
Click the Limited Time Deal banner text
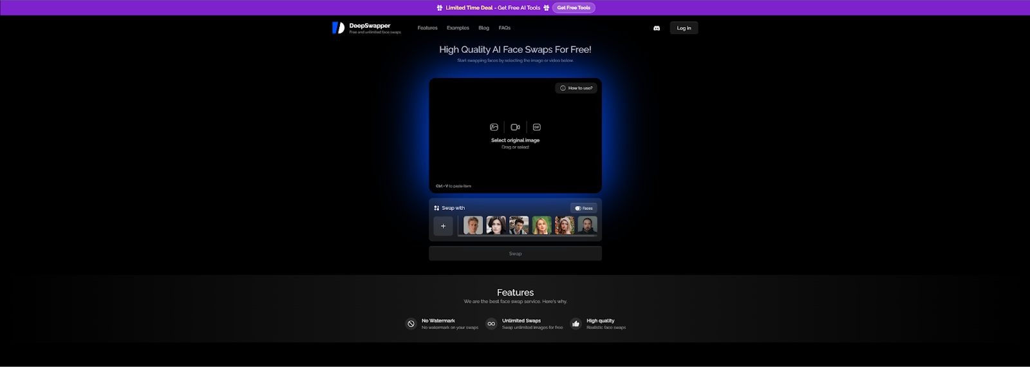pyautogui.click(x=469, y=8)
